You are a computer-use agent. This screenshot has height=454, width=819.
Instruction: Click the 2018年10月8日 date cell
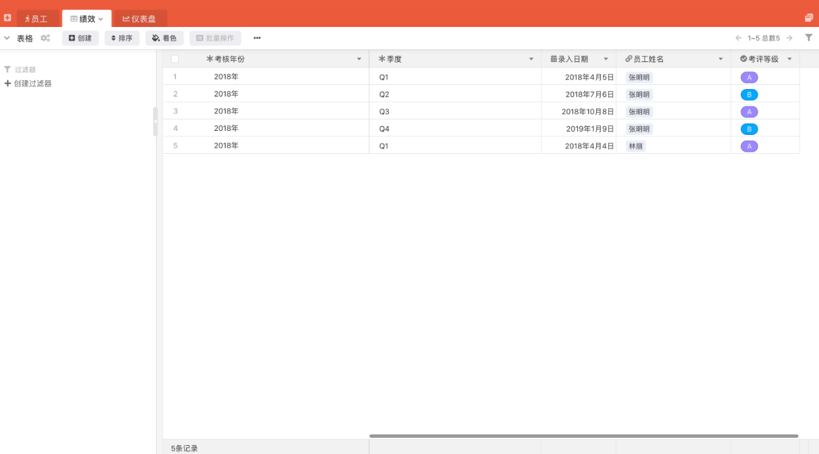[x=579, y=111]
